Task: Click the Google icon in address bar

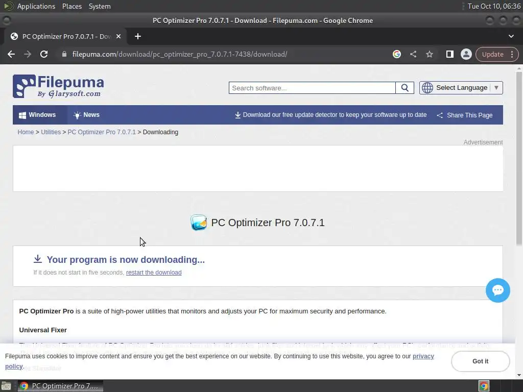Action: coord(396,54)
